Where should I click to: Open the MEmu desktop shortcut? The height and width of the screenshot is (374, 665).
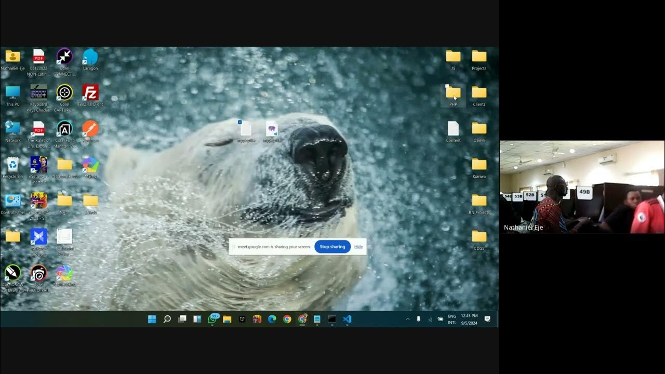tap(90, 168)
